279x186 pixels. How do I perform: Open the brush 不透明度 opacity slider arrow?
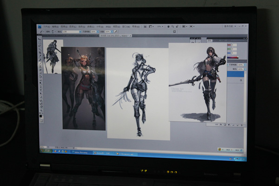tap(98, 32)
